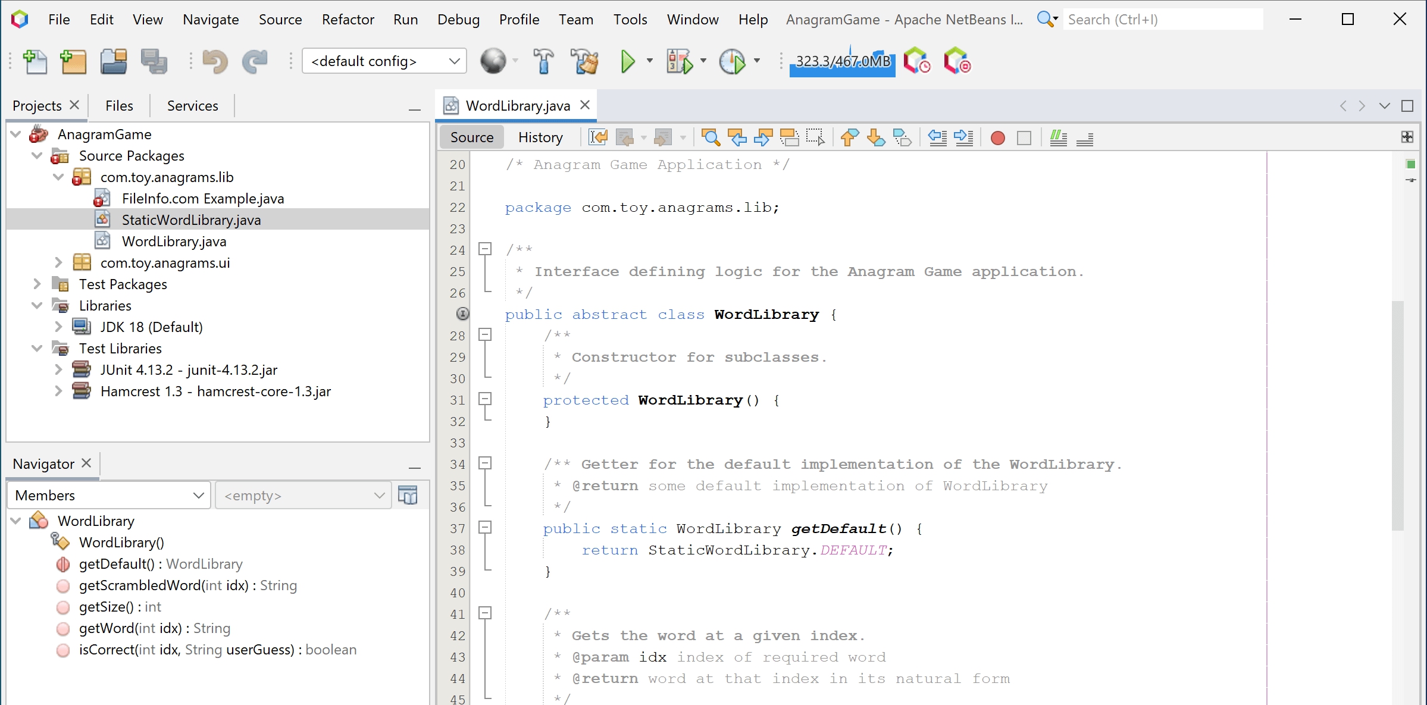Image resolution: width=1427 pixels, height=705 pixels.
Task: Run the project with green play icon
Action: point(627,61)
